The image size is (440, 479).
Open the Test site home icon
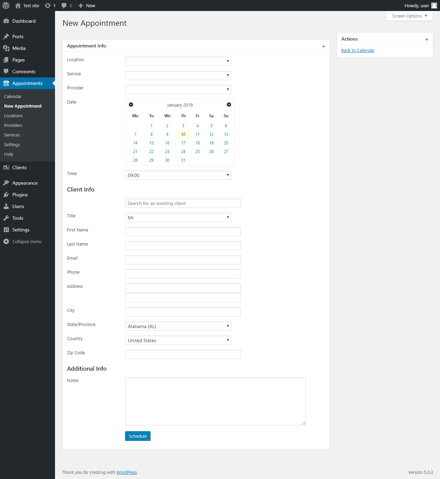(x=18, y=6)
